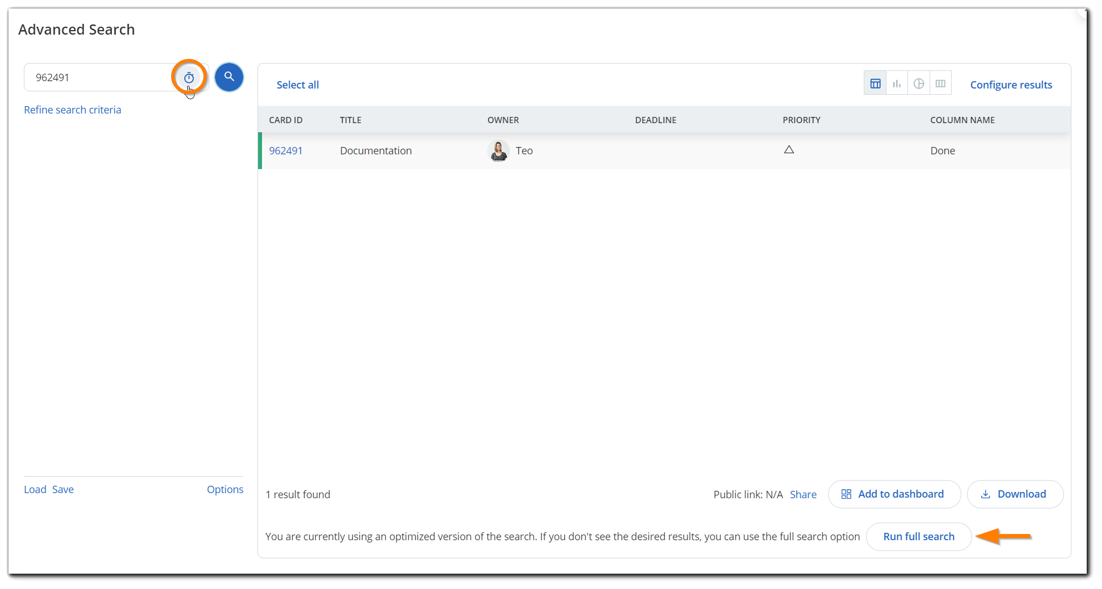
Task: Show results as a pie chart
Action: (x=919, y=82)
